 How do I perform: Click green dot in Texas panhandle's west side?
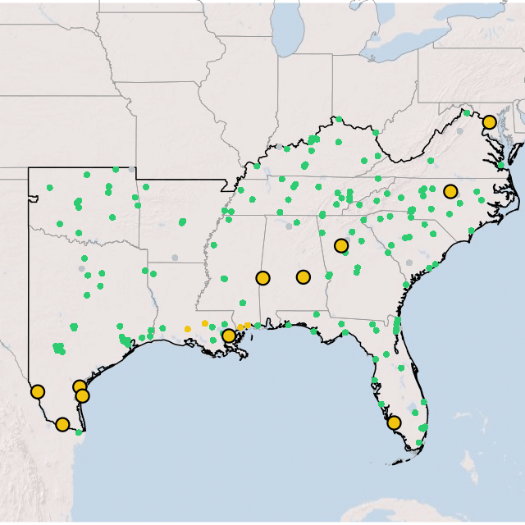tap(50, 188)
